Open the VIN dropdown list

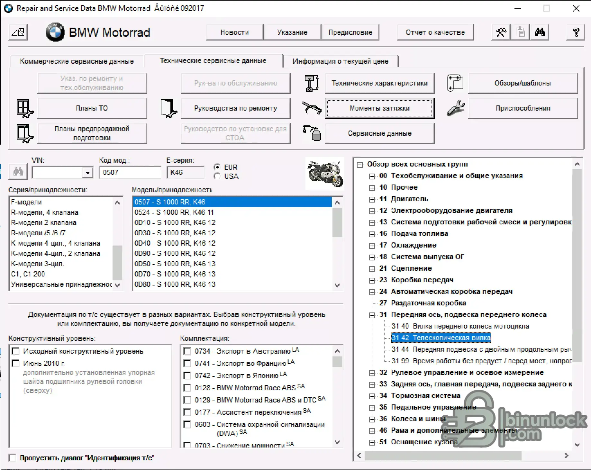pyautogui.click(x=87, y=173)
